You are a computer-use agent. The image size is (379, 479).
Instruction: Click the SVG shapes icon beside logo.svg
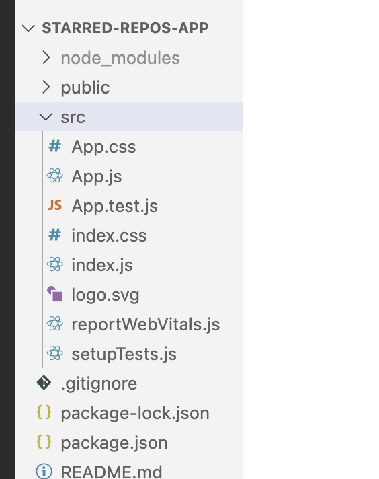coord(55,294)
